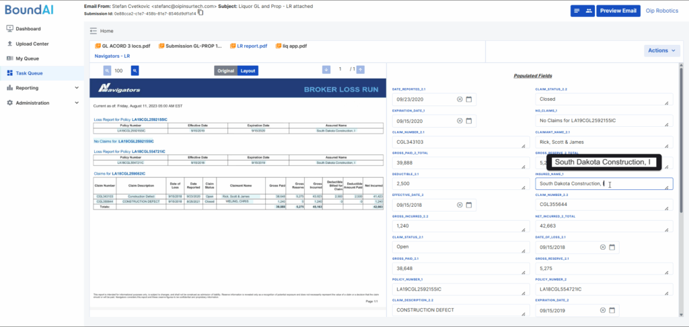The height and width of the screenshot is (327, 689).
Task: Open the LR report.pdf tab
Action: coord(250,46)
